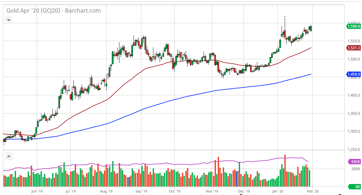Click the 1,550.0 price axis label
The image size is (362, 195).
pos(354,41)
